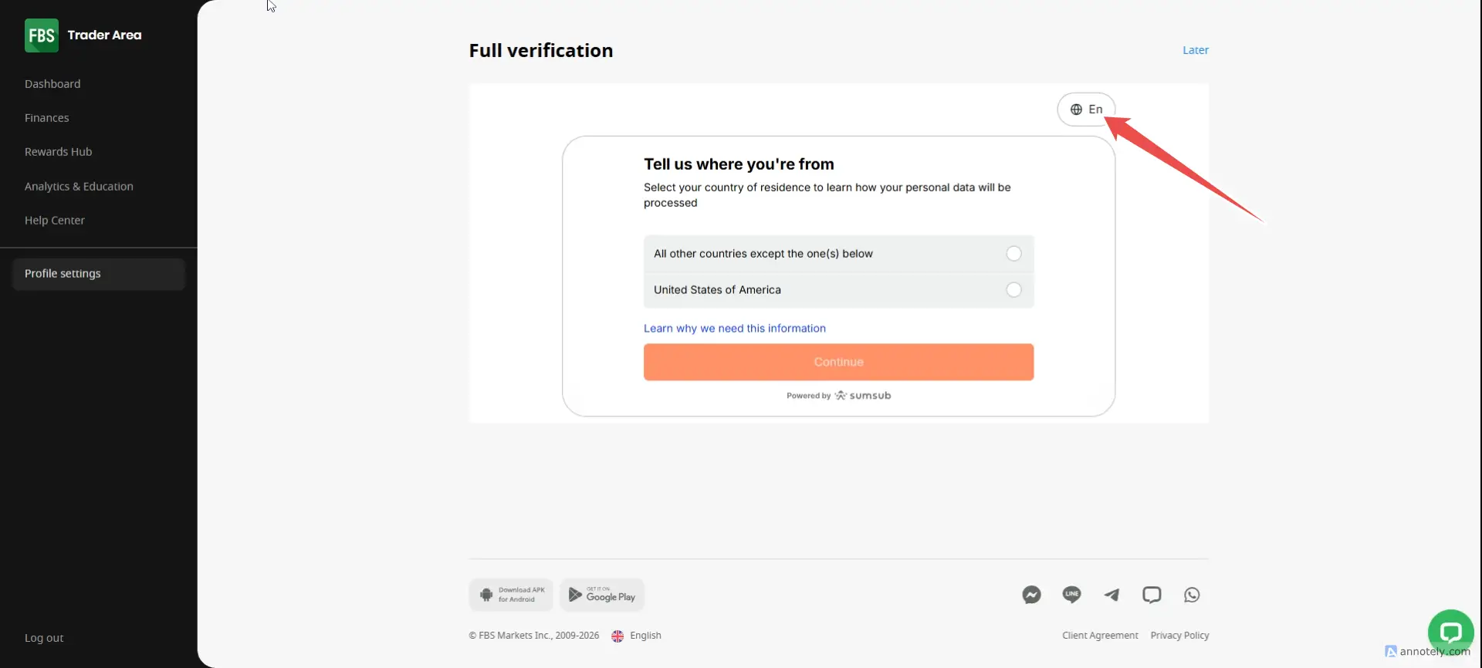Open the WhatsApp contact icon
Image resolution: width=1482 pixels, height=668 pixels.
[x=1192, y=595]
